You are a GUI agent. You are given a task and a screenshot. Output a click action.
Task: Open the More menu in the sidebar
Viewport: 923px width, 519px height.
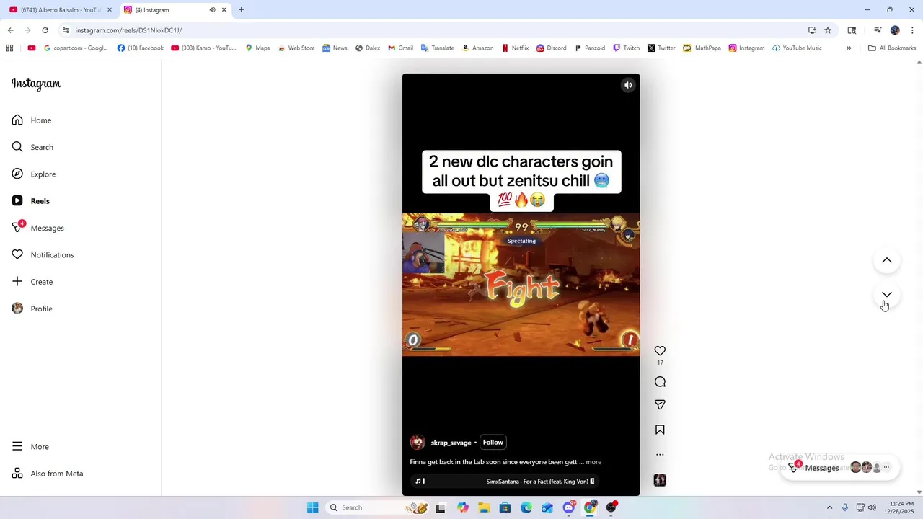(30, 447)
